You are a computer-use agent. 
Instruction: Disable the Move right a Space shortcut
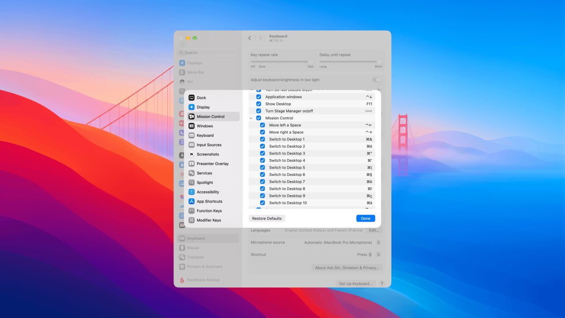(263, 132)
